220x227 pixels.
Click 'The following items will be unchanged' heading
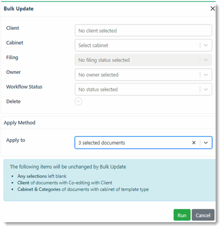68,167
